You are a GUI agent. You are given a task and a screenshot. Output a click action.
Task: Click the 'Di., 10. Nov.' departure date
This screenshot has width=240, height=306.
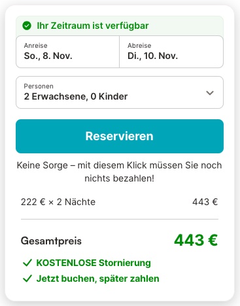(152, 56)
